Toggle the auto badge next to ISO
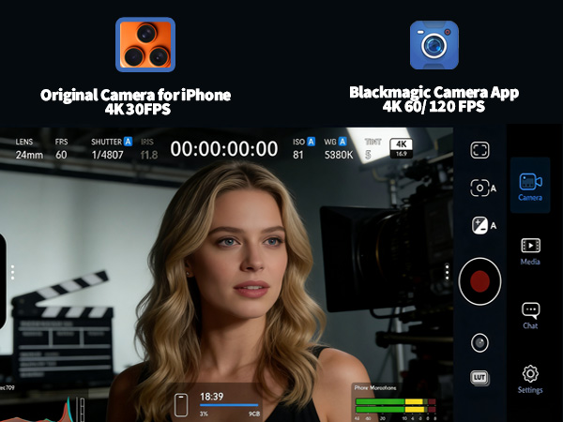 click(311, 142)
